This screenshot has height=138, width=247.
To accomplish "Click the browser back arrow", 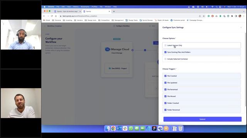I will [x=44, y=16].
